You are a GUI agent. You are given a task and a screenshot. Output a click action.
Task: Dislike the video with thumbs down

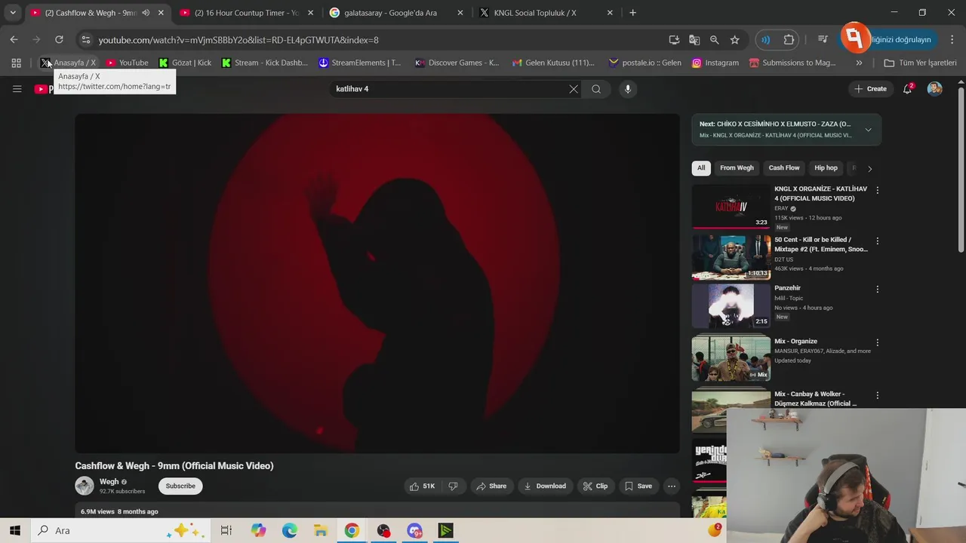(453, 486)
